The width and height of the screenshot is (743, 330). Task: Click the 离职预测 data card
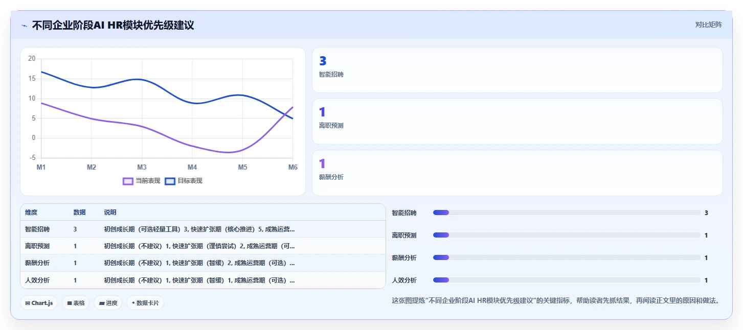(517, 121)
